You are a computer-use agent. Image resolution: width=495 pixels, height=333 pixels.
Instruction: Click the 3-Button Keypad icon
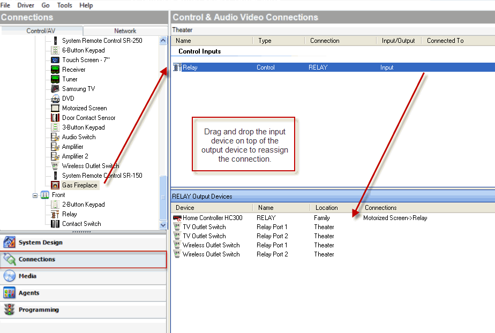click(55, 127)
